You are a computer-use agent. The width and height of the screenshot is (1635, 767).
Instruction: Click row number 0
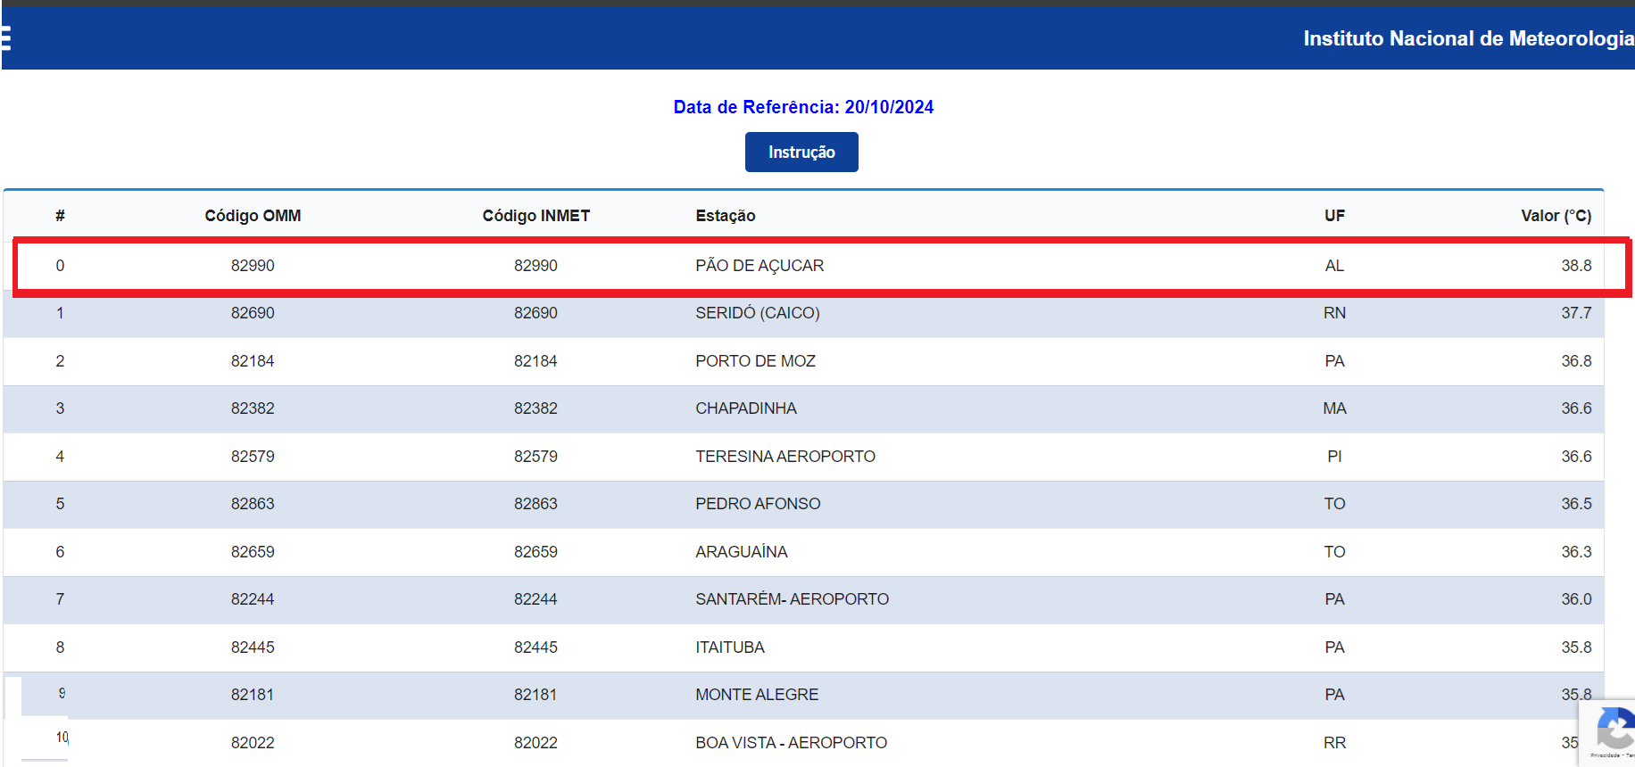click(x=60, y=266)
